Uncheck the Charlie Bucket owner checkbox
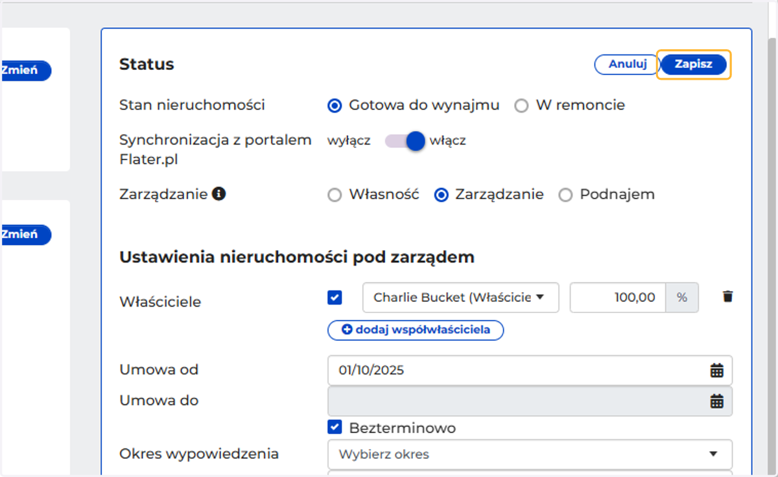The height and width of the screenshot is (477, 778). 335,297
